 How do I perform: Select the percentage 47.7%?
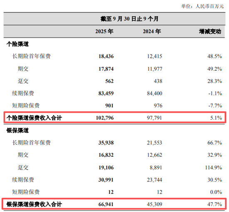click(x=214, y=205)
